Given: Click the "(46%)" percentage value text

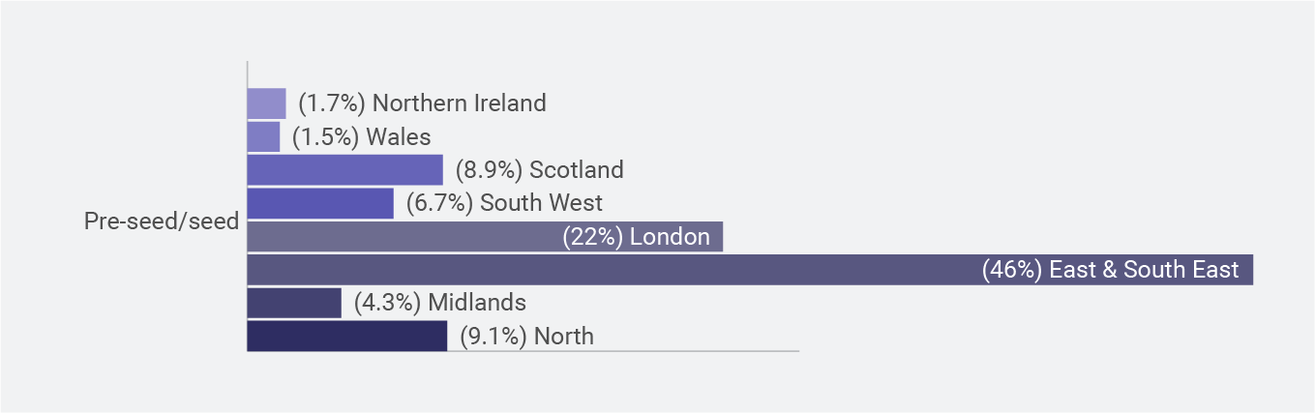Looking at the screenshot, I should (x=1011, y=270).
